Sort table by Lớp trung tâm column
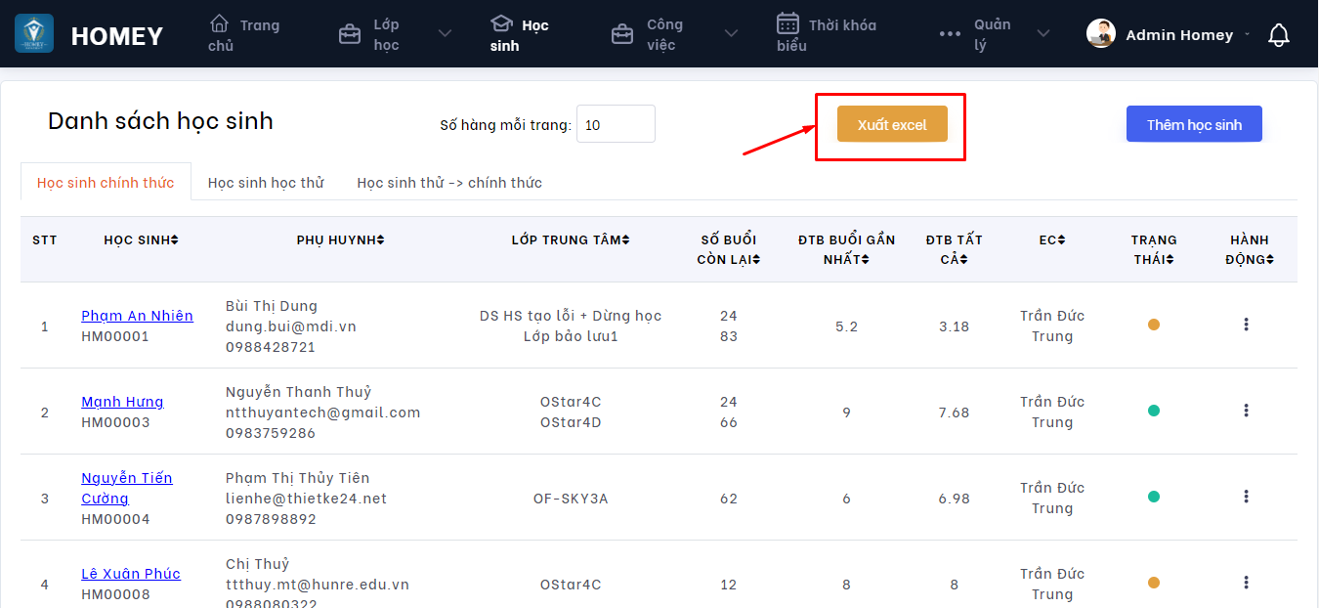Image resolution: width=1319 pixels, height=608 pixels. point(571,240)
